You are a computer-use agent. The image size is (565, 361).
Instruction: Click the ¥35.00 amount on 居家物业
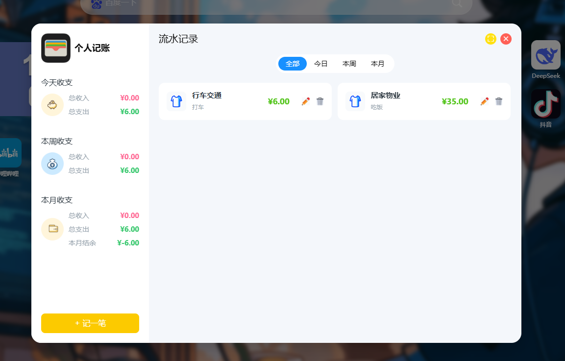(455, 101)
